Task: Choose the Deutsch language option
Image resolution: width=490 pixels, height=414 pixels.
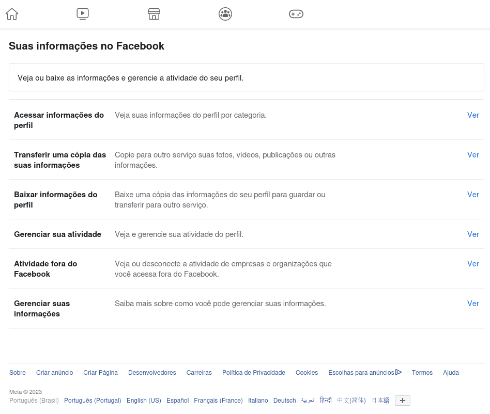Action: pos(284,400)
